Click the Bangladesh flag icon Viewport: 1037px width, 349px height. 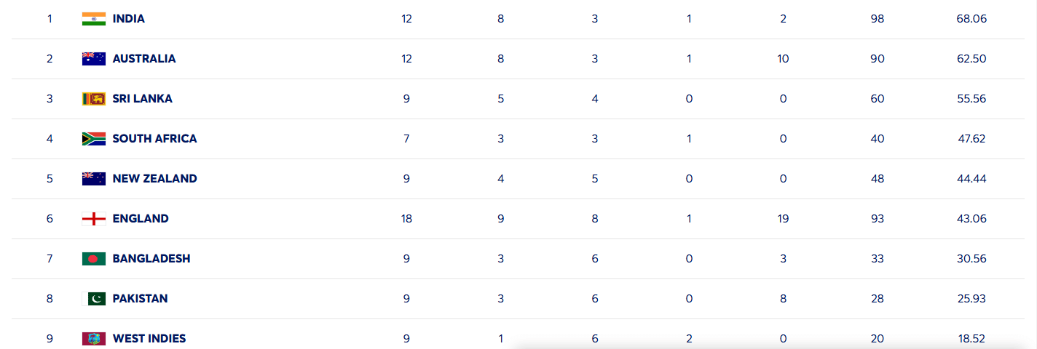coord(94,259)
